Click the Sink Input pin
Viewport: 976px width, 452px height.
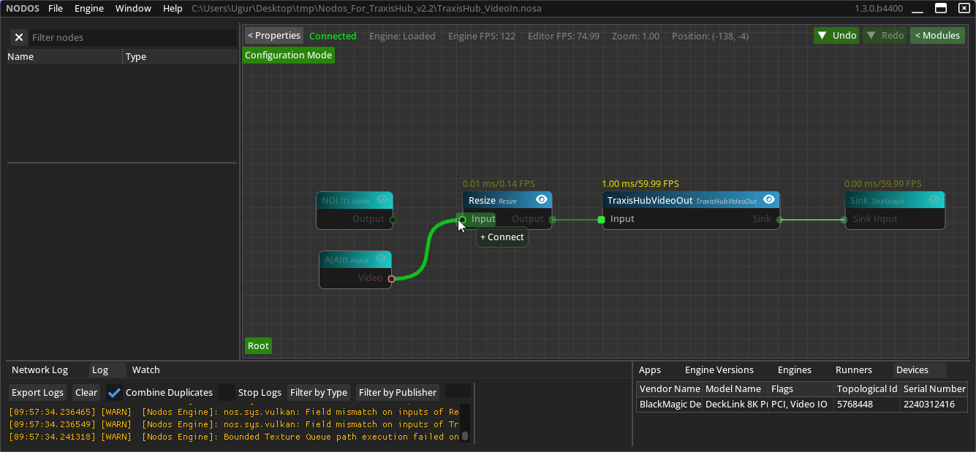click(x=844, y=219)
